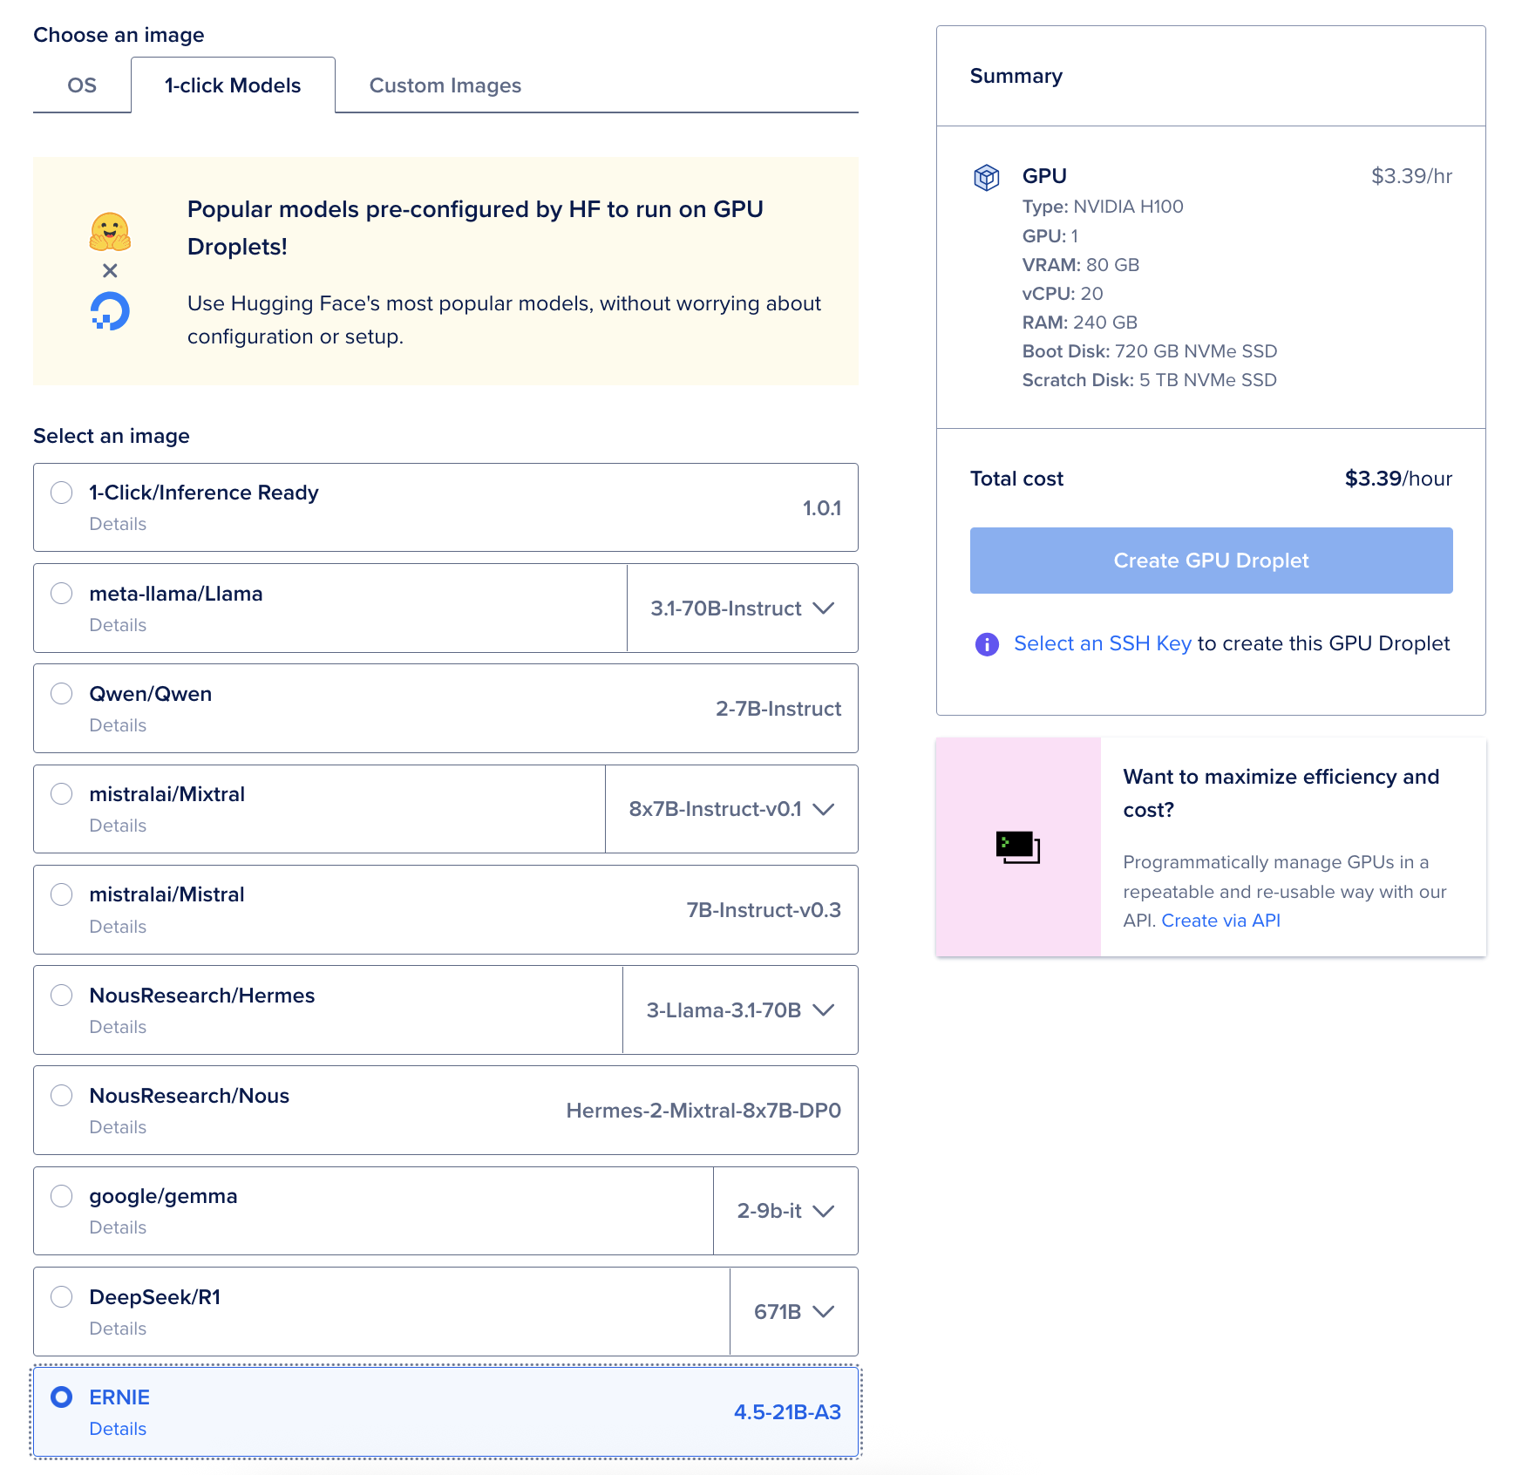The height and width of the screenshot is (1475, 1522).
Task: Click the DigitalOcean logo icon
Action: tap(110, 311)
